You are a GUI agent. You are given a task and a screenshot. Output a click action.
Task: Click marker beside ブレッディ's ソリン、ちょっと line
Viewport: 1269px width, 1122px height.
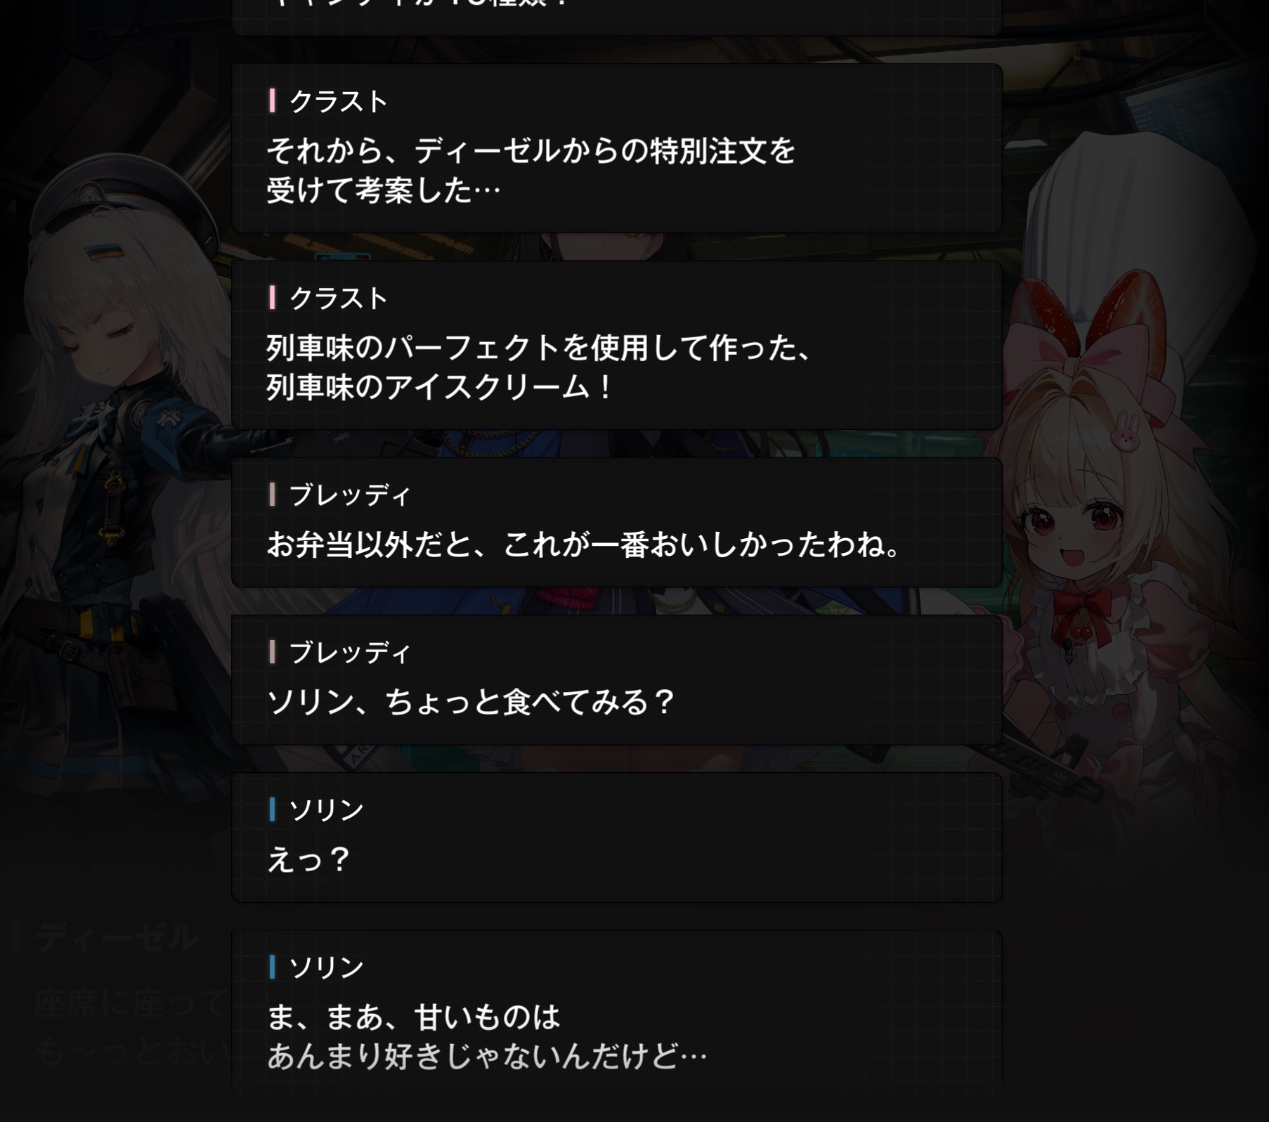pyautogui.click(x=272, y=652)
